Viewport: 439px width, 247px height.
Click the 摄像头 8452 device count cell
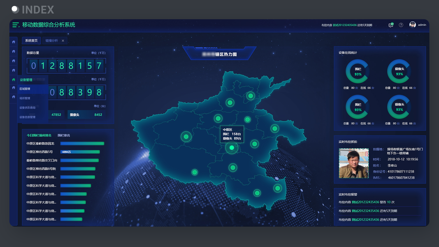(86, 114)
